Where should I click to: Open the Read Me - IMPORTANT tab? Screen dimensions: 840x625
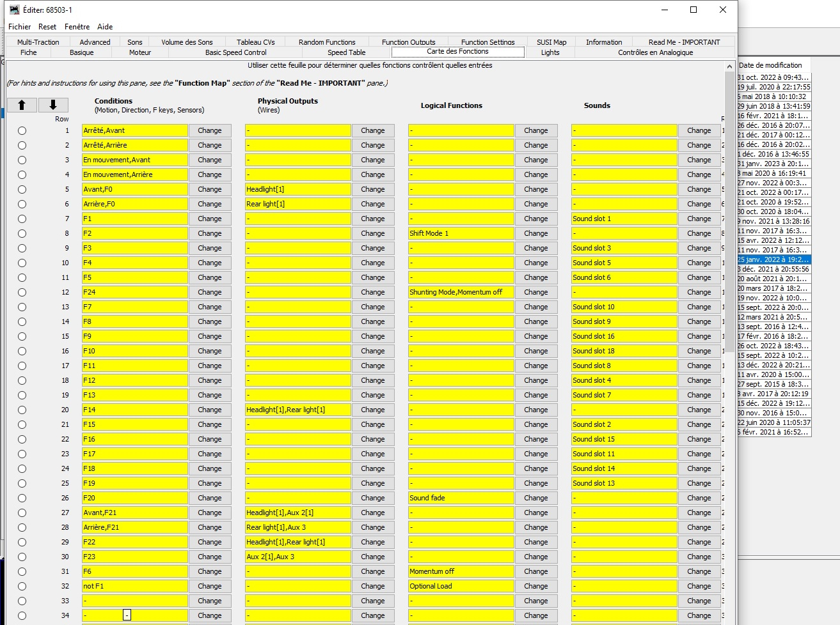tap(684, 42)
